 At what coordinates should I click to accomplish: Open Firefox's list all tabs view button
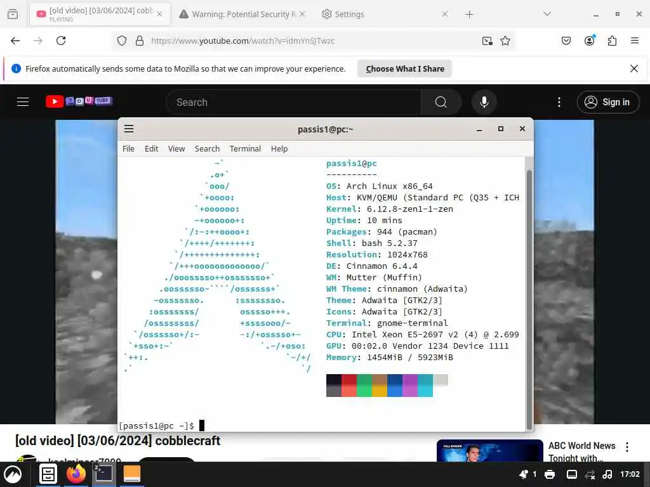pyautogui.click(x=13, y=15)
